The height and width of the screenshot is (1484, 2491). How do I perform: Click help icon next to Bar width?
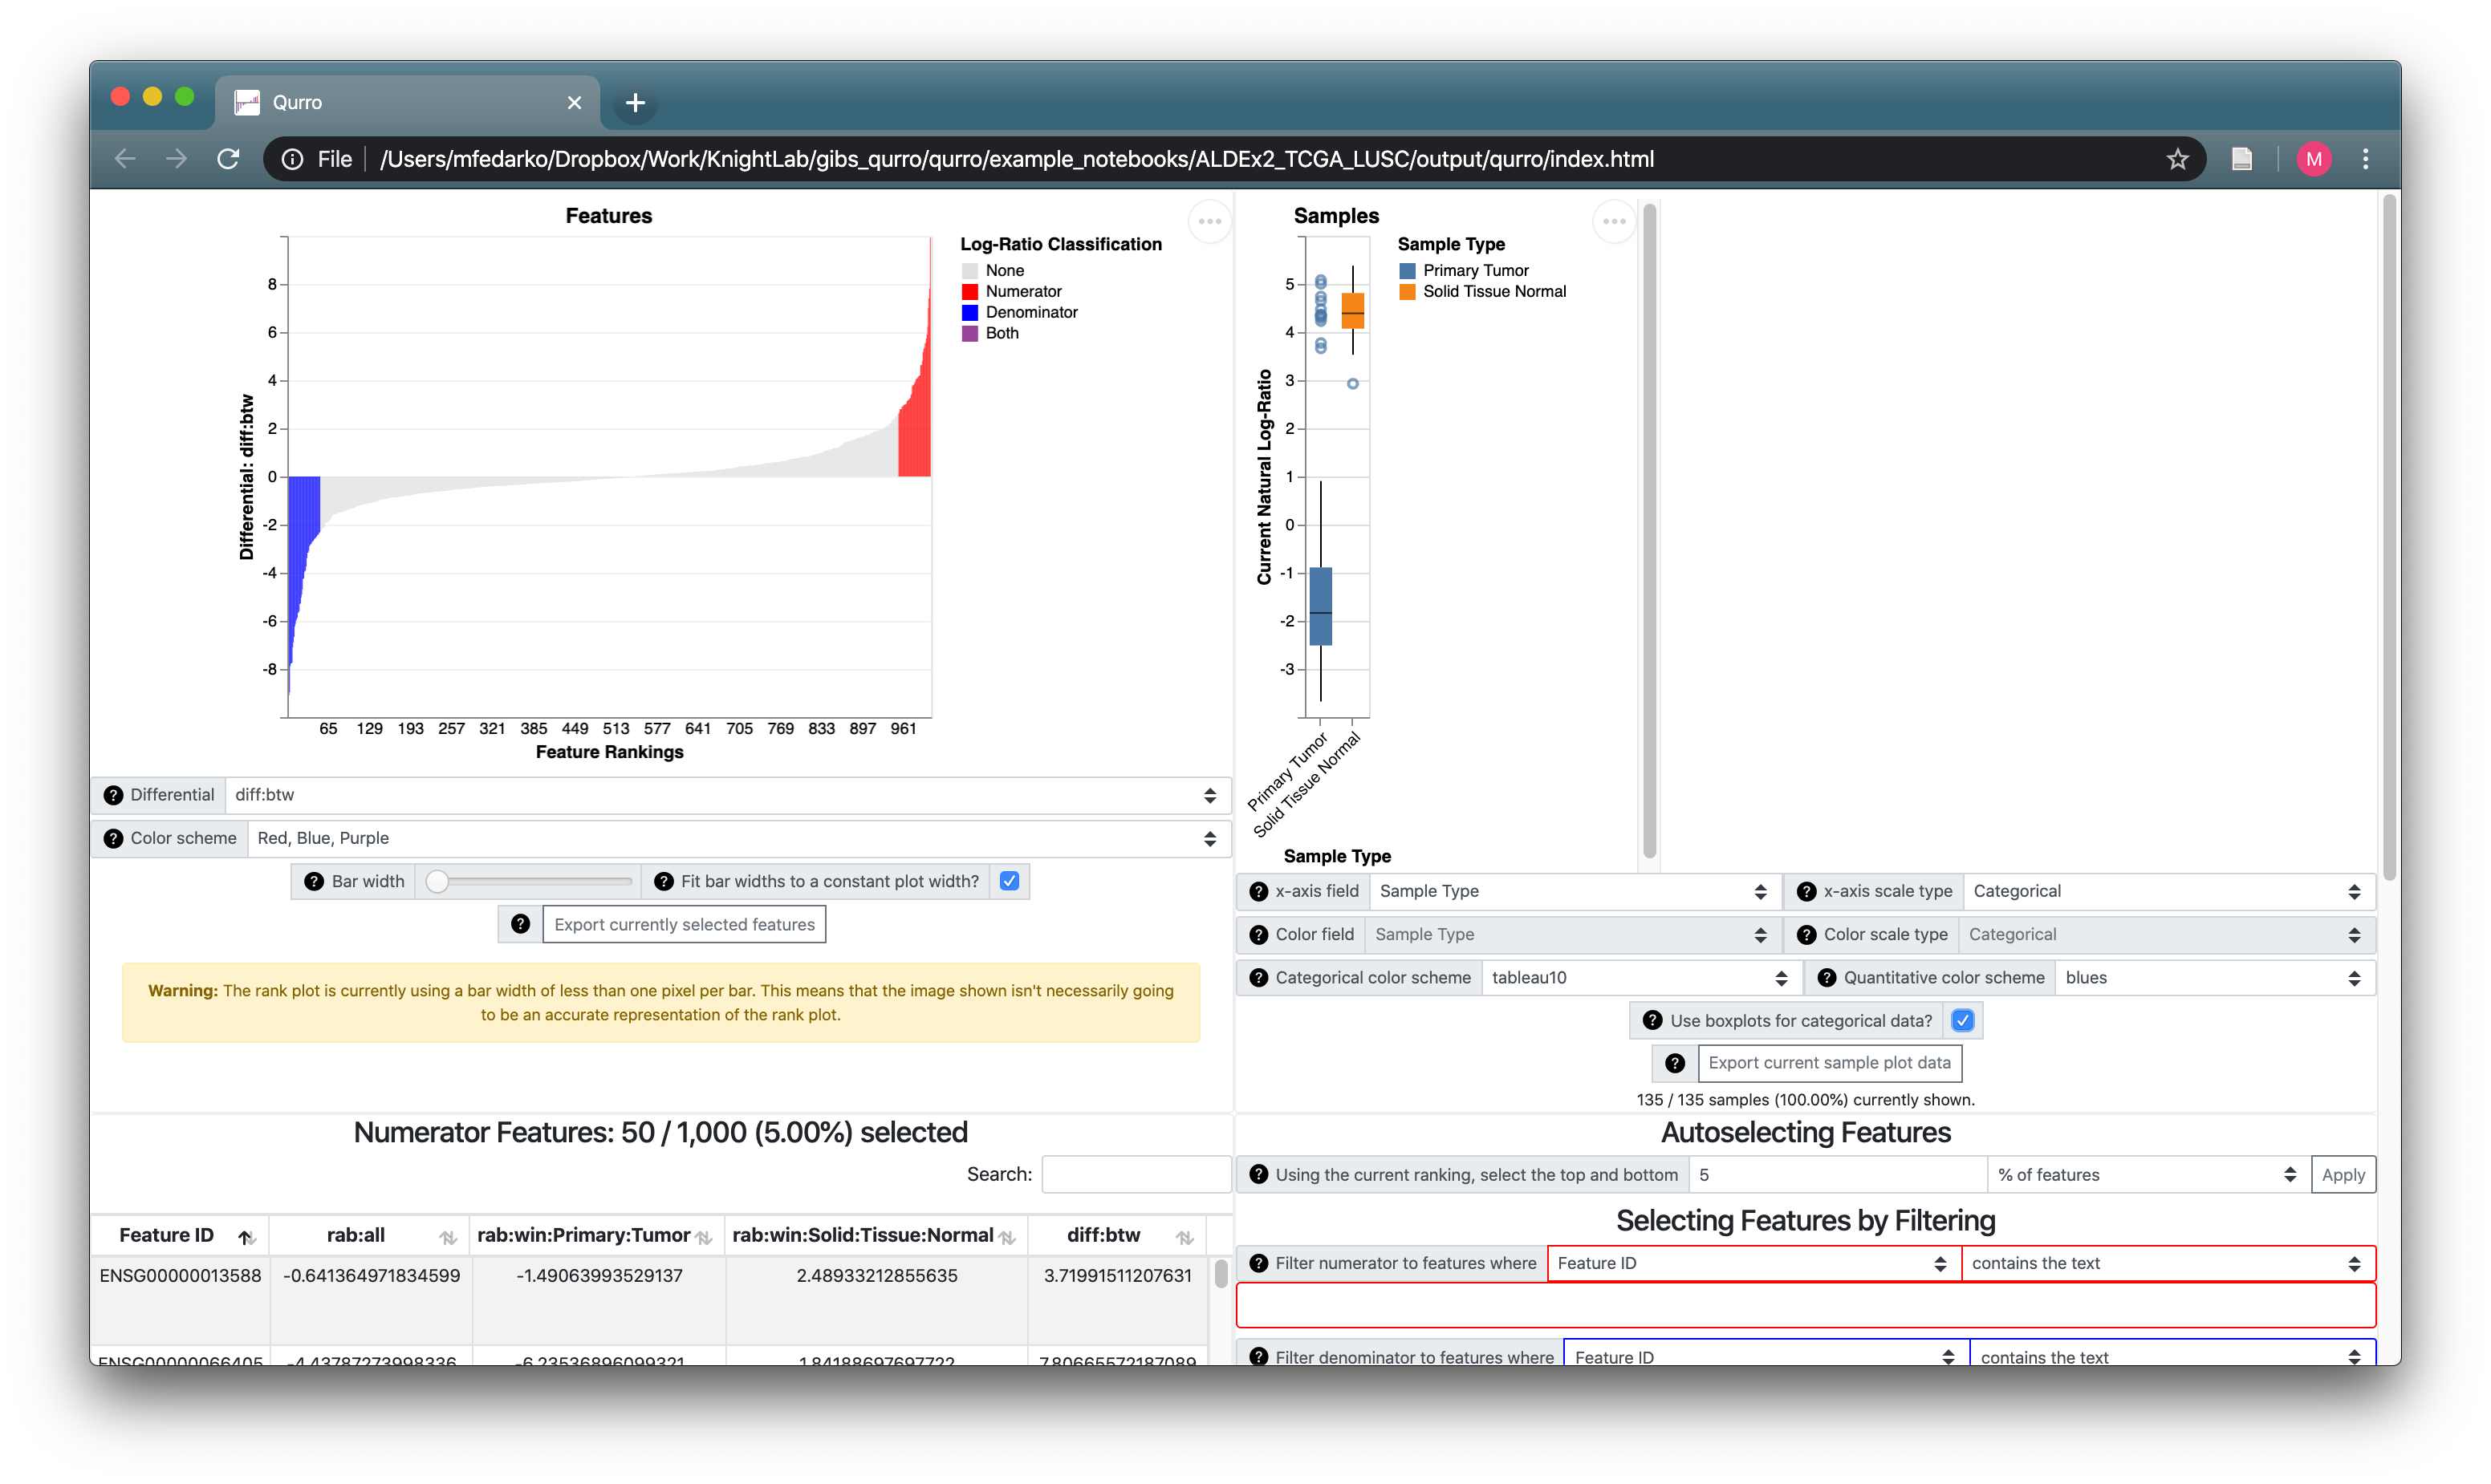pyautogui.click(x=314, y=881)
